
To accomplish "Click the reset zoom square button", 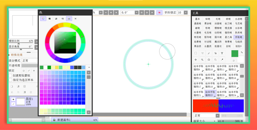I will tap(116, 13).
